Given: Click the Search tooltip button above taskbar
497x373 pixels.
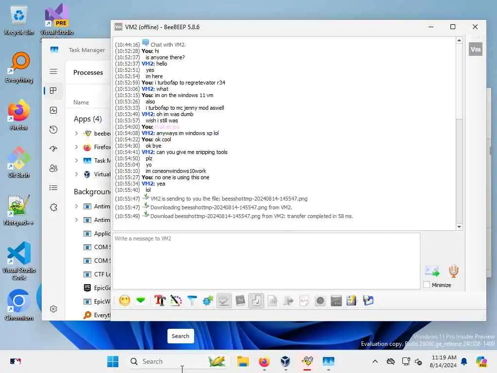Looking at the screenshot, I should 181,336.
